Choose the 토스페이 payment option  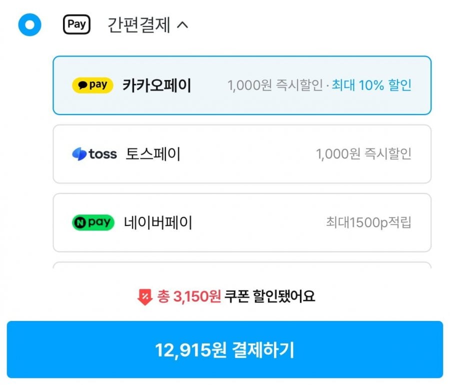(153, 154)
